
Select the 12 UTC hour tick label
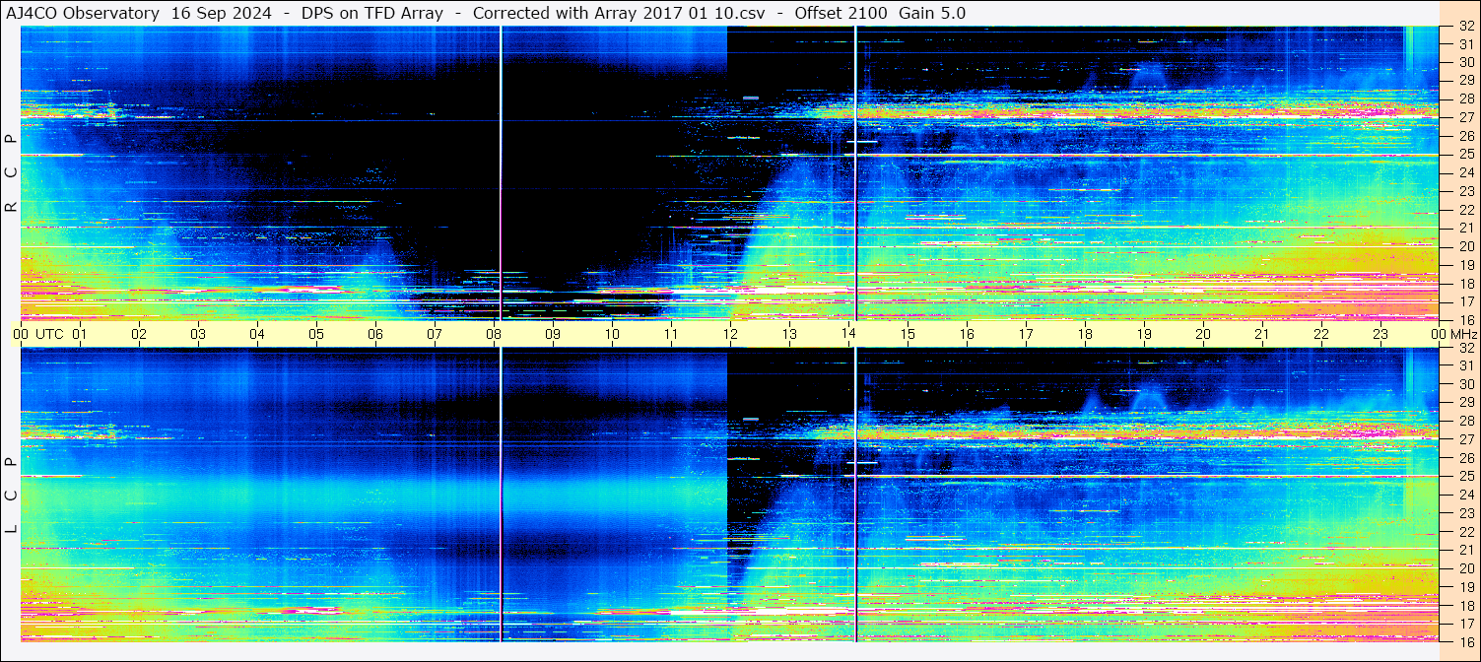730,334
